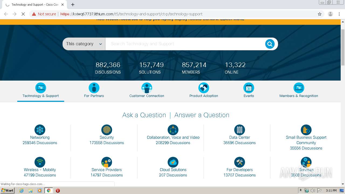Click the Data Center icon

(x=240, y=130)
